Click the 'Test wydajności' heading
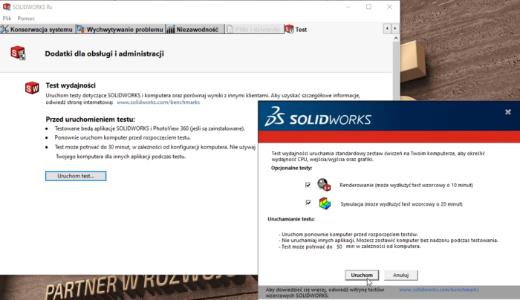 coord(71,85)
